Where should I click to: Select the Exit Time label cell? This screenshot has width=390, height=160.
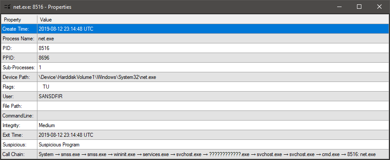[19, 135]
